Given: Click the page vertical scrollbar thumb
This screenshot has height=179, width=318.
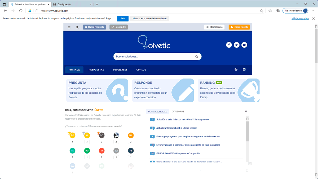Looking at the screenshot, I should [x=316, y=46].
